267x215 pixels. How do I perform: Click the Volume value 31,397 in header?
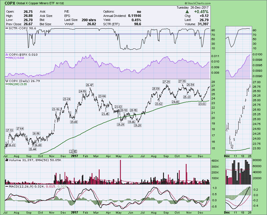(203, 24)
